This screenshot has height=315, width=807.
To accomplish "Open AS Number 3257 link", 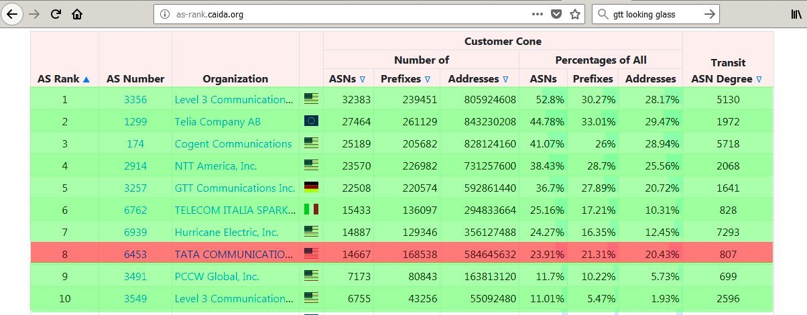I will click(x=135, y=188).
